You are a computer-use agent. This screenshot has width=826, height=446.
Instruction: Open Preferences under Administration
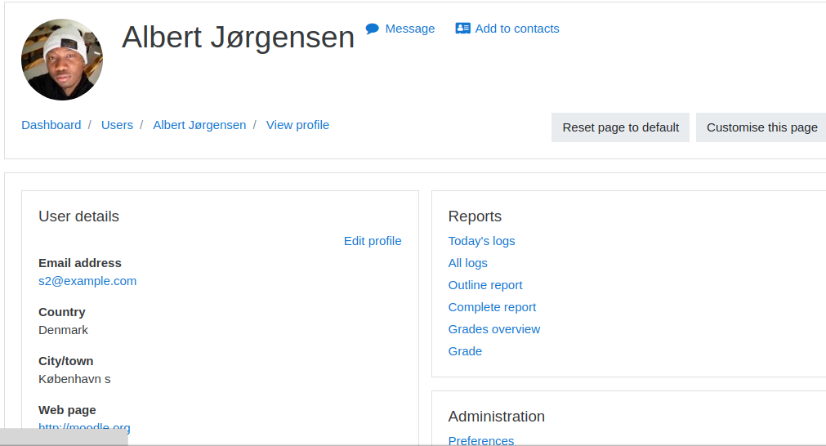481,441
